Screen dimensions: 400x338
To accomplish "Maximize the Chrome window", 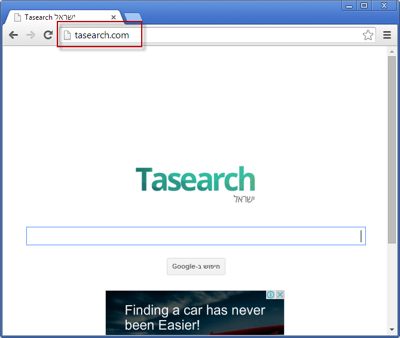I will click(x=364, y=5).
